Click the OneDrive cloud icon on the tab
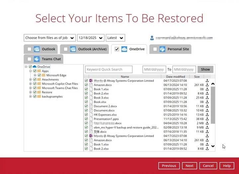This screenshot has width=239, height=174. [124, 49]
